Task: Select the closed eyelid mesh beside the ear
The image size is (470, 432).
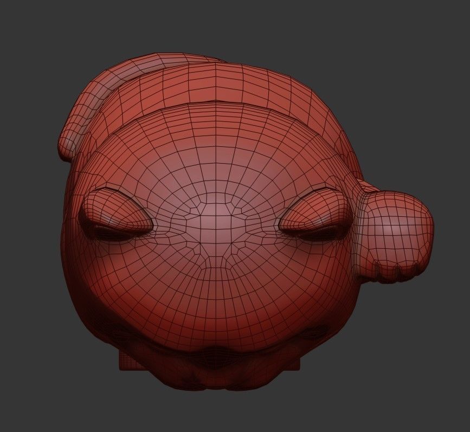Action: point(315,215)
